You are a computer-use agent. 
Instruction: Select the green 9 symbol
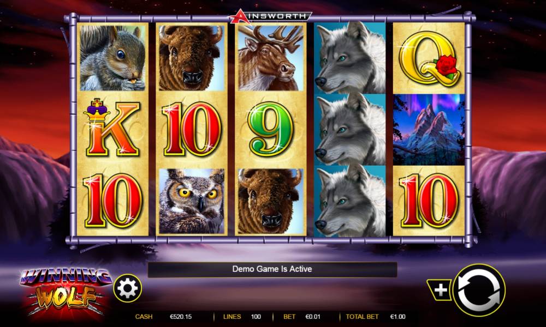pos(270,130)
